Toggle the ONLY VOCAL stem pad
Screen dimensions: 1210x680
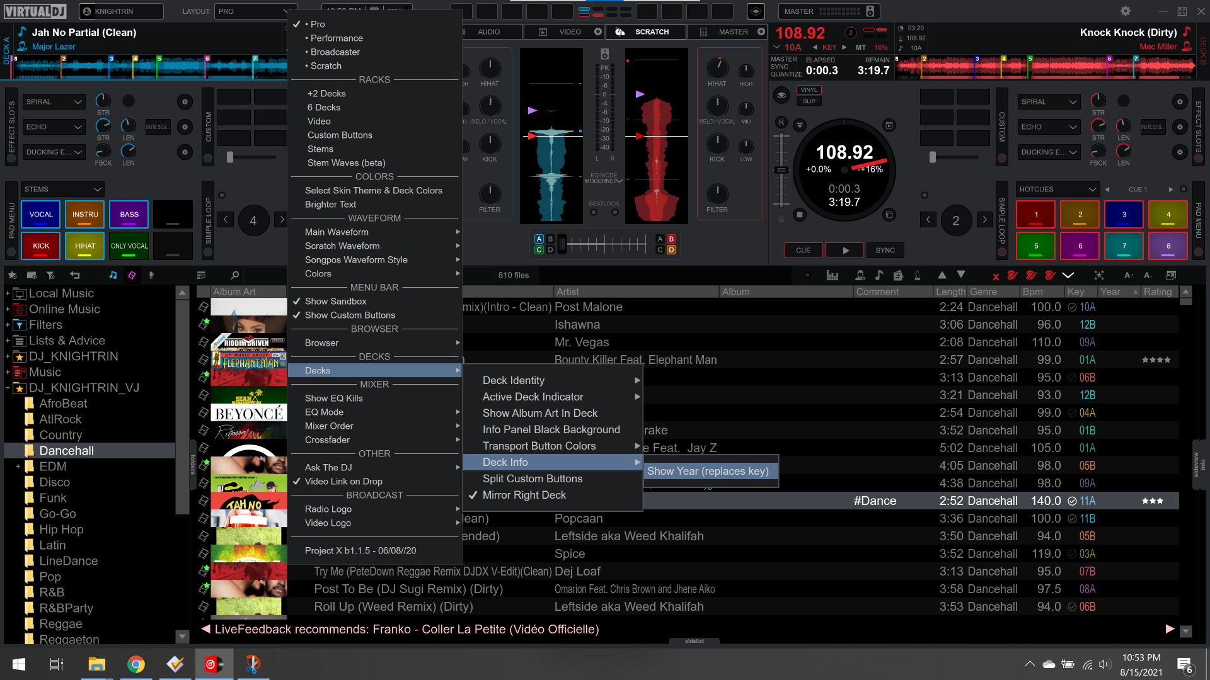click(x=129, y=246)
